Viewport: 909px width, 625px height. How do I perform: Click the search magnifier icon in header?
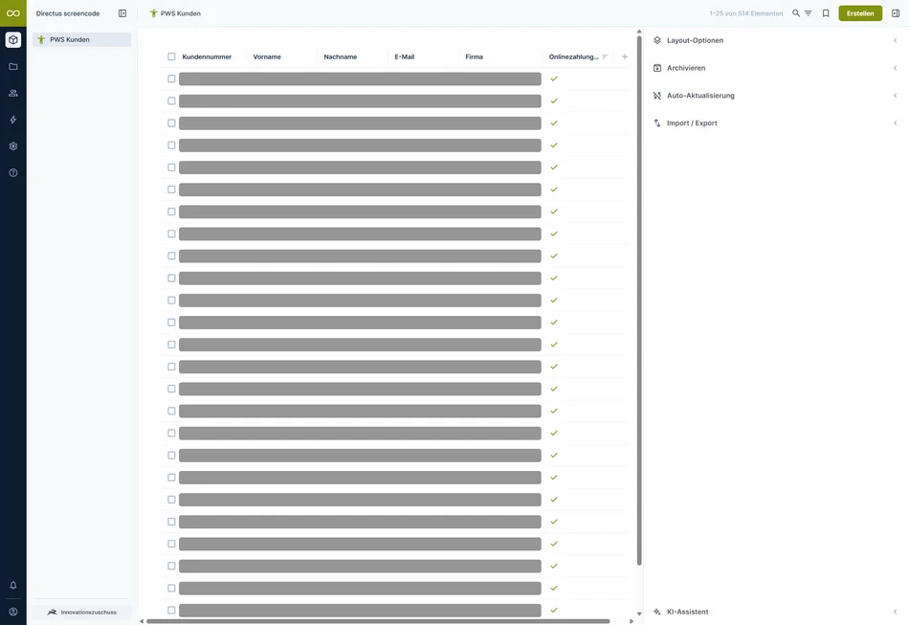click(x=796, y=13)
